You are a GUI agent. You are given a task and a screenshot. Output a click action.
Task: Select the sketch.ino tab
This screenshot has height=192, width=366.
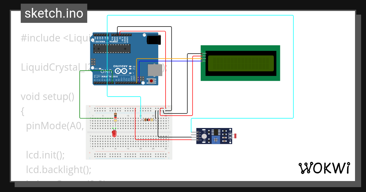coord(54,13)
